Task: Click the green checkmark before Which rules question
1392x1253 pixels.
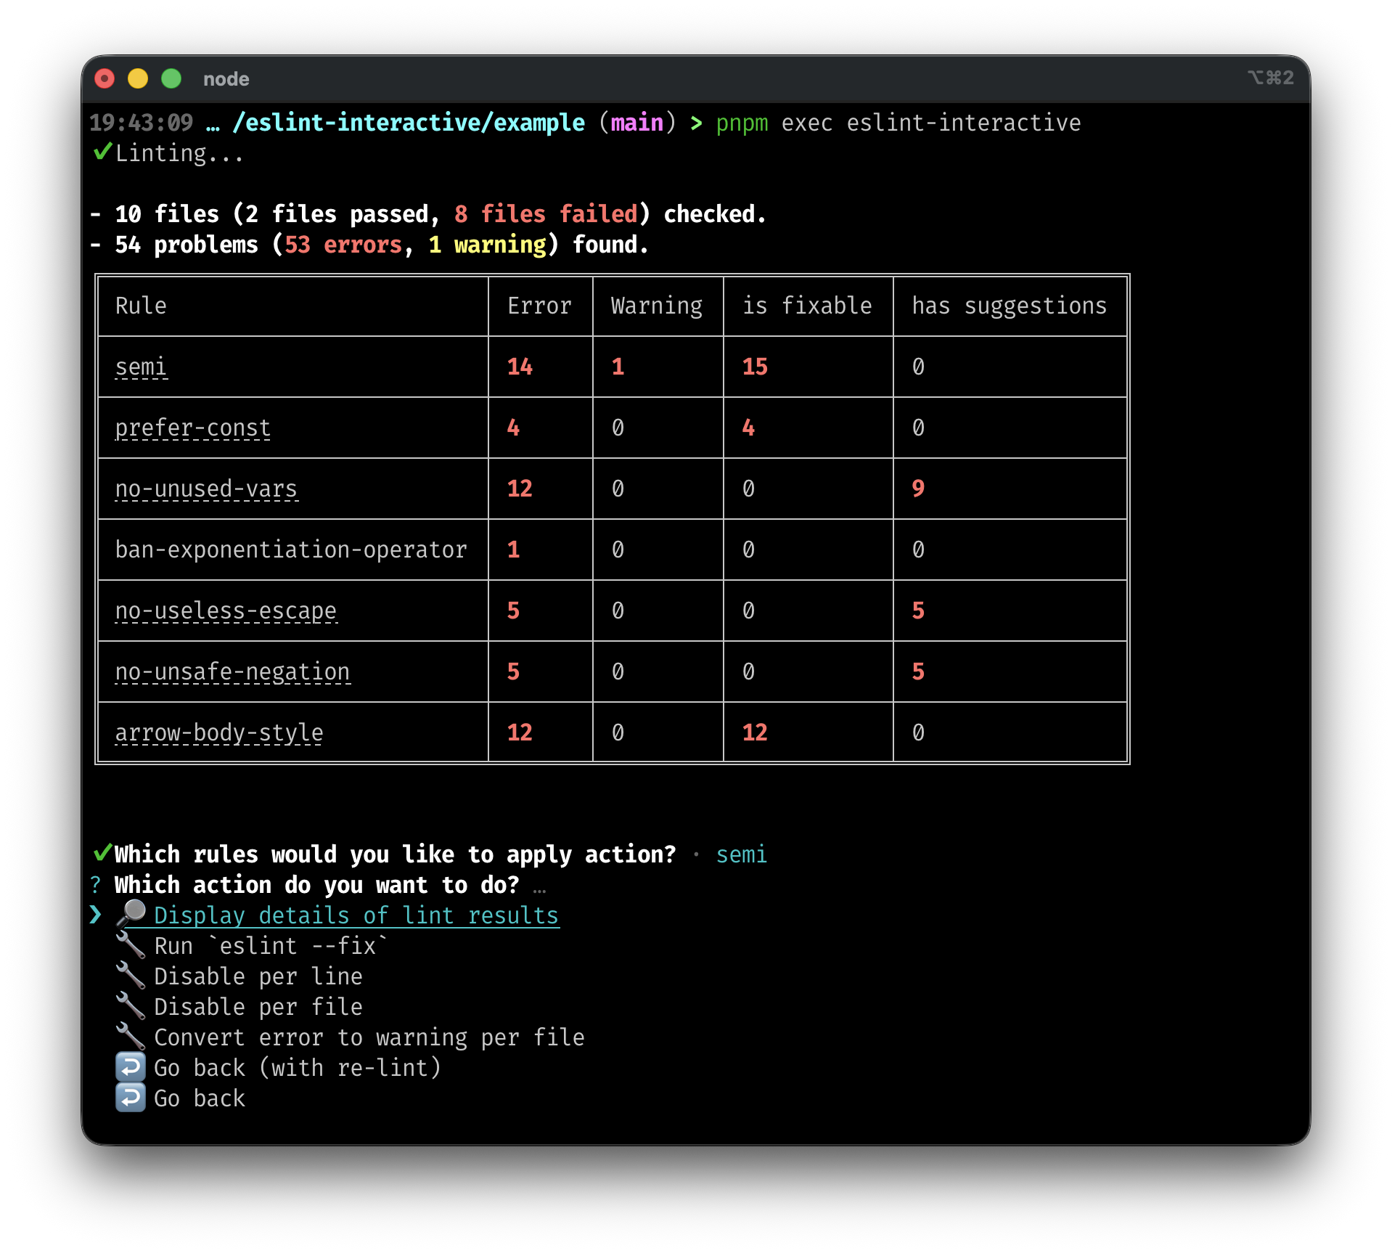Action: (102, 853)
